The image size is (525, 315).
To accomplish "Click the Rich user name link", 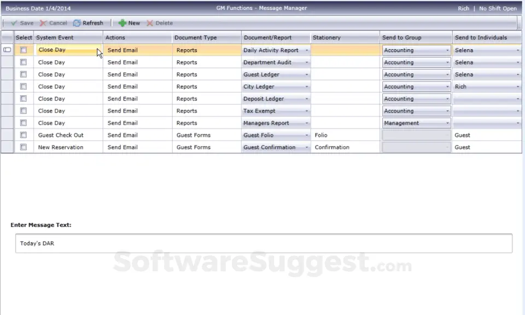I will tap(463, 8).
